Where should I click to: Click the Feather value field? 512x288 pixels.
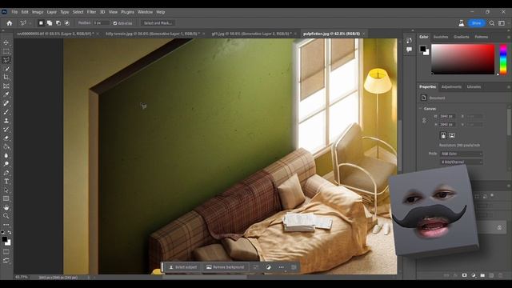tap(102, 23)
